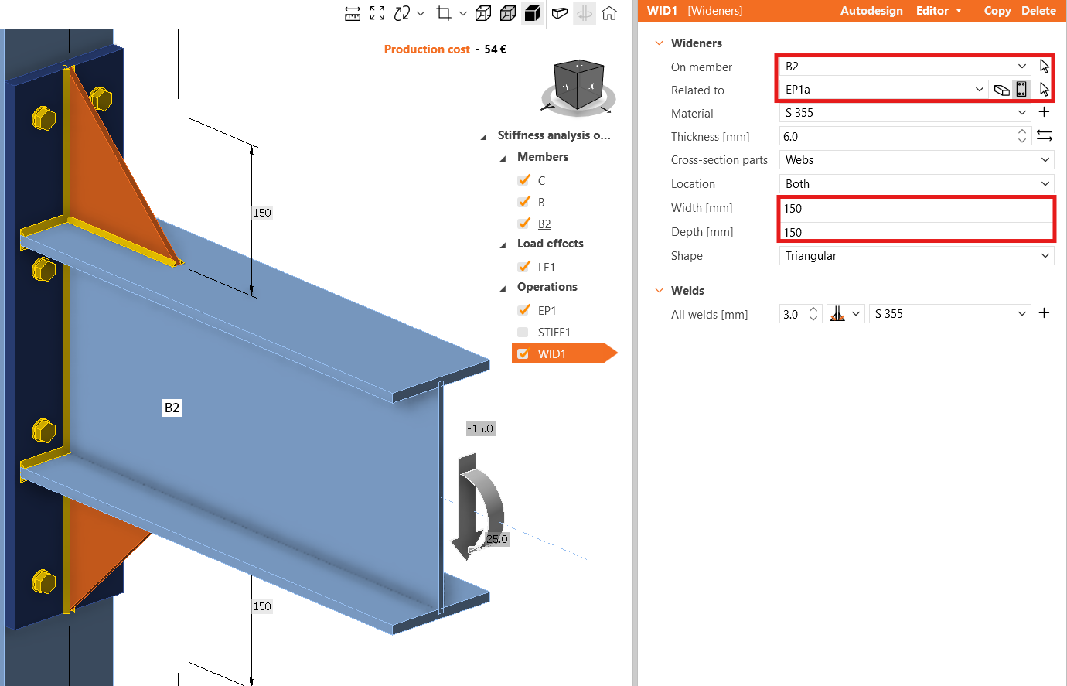Collapse the Wideners section chevron
This screenshot has height=686, width=1067.
click(659, 43)
